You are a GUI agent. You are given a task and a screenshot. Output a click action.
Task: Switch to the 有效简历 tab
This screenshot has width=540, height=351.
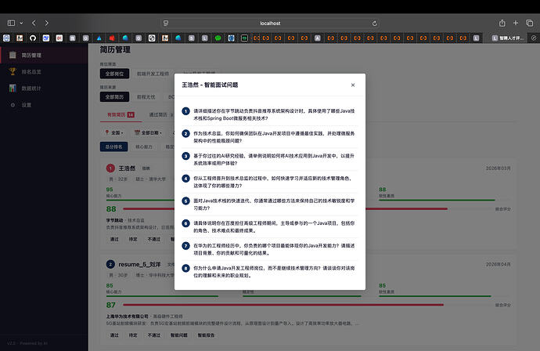[x=121, y=115]
